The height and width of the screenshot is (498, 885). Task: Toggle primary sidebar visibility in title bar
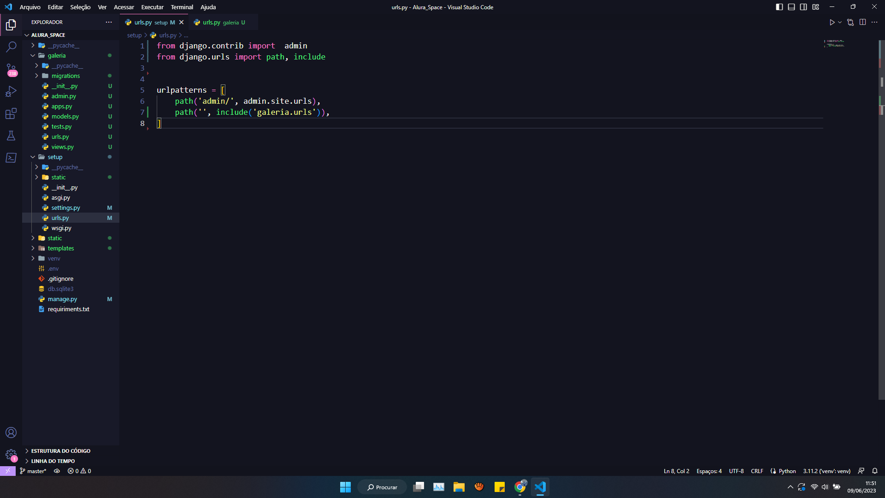pos(779,7)
